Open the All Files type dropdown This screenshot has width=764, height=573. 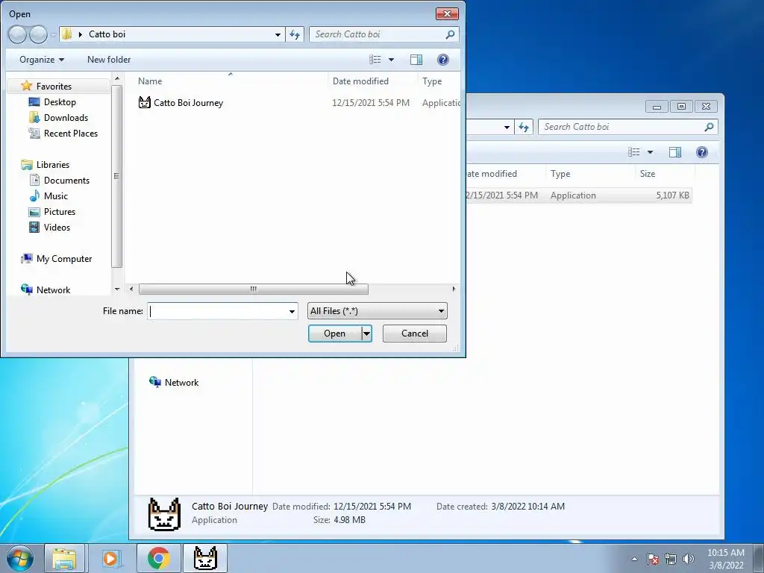click(377, 311)
